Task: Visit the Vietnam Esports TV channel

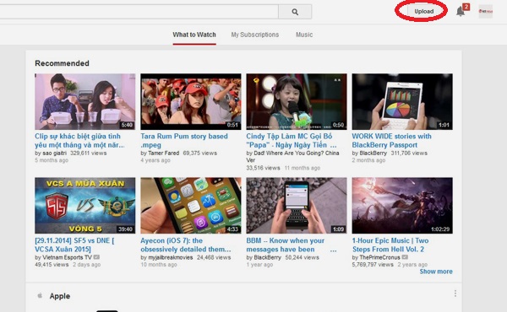Action: pyautogui.click(x=67, y=257)
